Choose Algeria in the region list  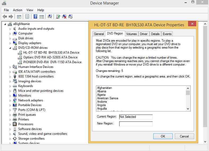[101, 95]
